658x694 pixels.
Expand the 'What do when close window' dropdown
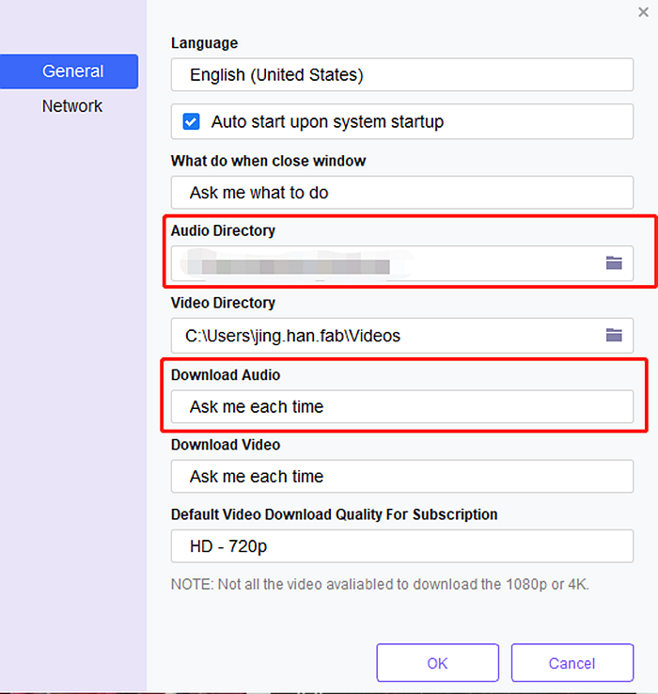[401, 192]
